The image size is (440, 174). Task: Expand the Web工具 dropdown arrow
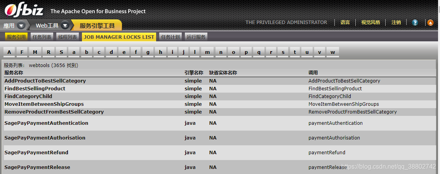coord(65,26)
